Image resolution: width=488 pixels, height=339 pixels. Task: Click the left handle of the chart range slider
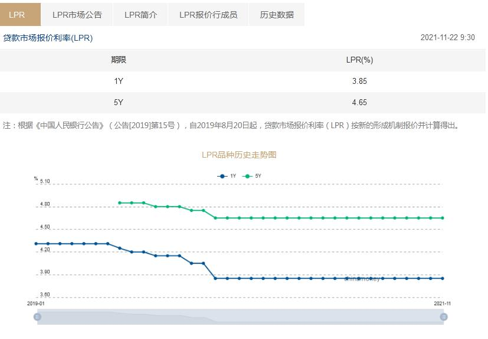click(x=37, y=317)
